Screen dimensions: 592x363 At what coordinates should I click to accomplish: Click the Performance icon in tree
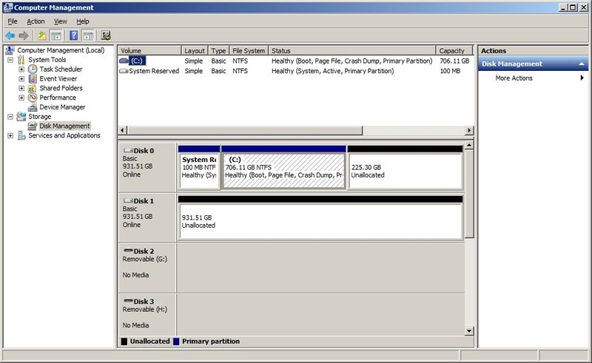(x=33, y=98)
